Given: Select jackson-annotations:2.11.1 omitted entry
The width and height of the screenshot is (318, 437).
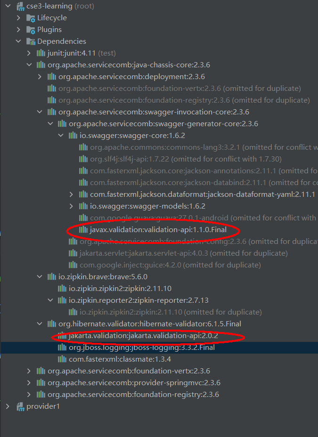Looking at the screenshot, I should click(x=204, y=170).
